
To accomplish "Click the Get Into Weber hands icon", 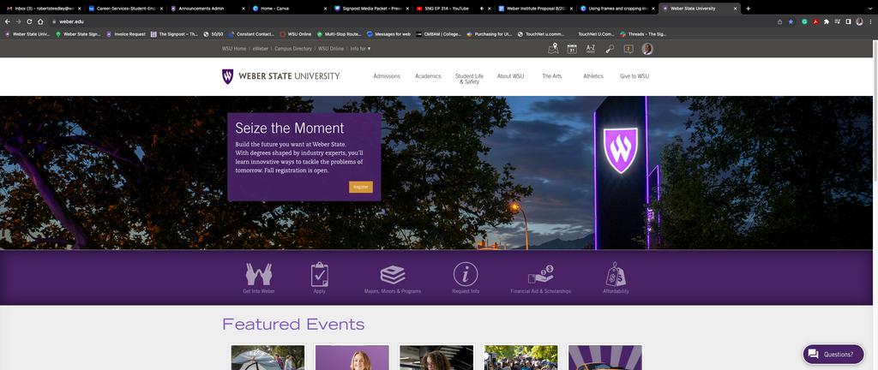I will click(259, 274).
